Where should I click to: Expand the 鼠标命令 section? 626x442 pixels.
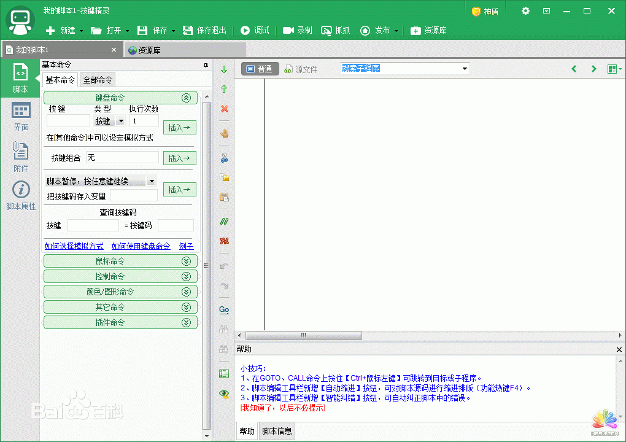(x=120, y=261)
